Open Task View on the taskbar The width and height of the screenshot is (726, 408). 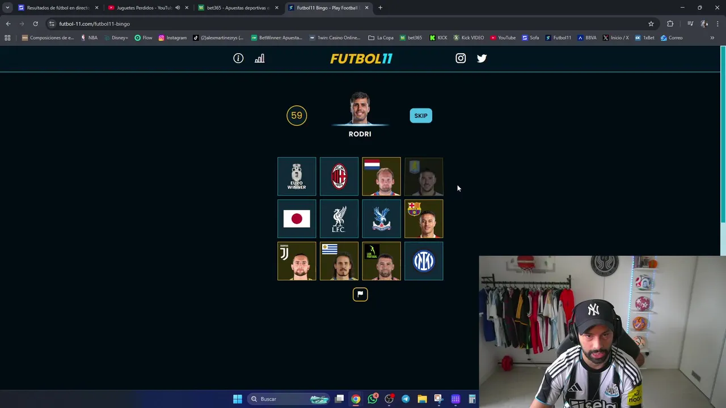click(x=339, y=399)
